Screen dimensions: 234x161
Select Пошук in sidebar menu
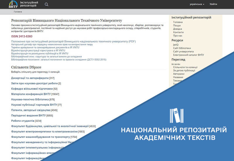point(177,25)
